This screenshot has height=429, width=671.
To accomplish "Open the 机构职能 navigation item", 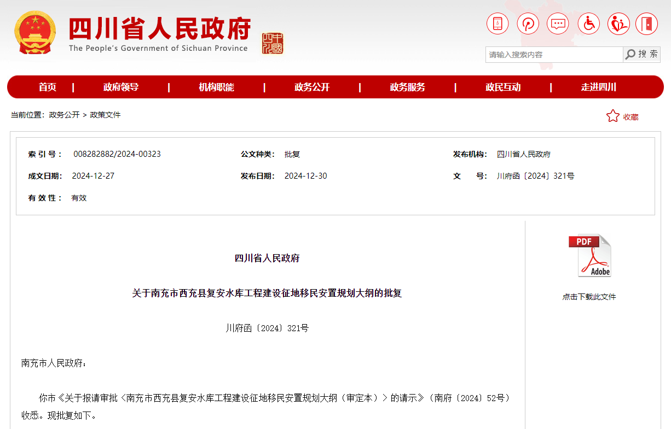I will click(x=216, y=87).
